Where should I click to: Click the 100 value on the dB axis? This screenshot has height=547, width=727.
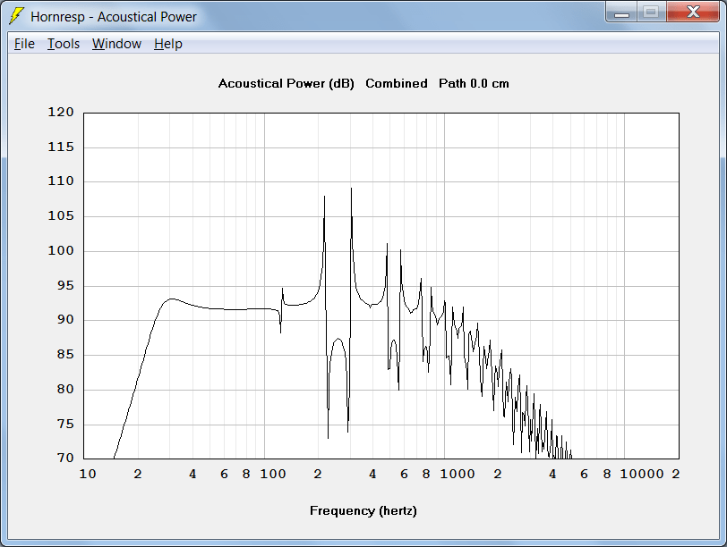pos(61,250)
